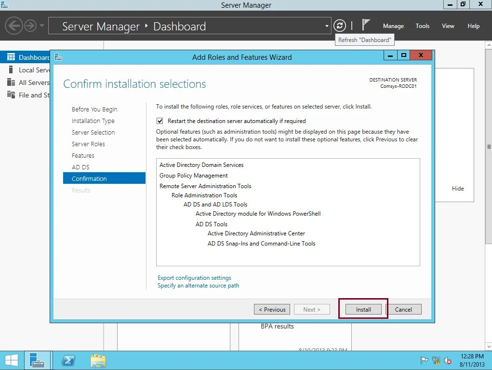The height and width of the screenshot is (370, 492).
Task: Open File Explorer from the taskbar
Action: tap(98, 360)
